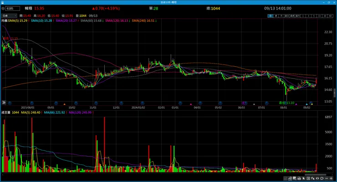Click the SMA(10) 15.28 indicator label
Viewport: 337px width, 182px height.
41,21
